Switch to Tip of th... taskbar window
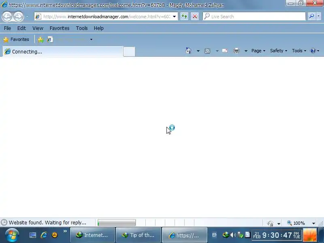This screenshot has height=243, width=324. tap(139, 235)
